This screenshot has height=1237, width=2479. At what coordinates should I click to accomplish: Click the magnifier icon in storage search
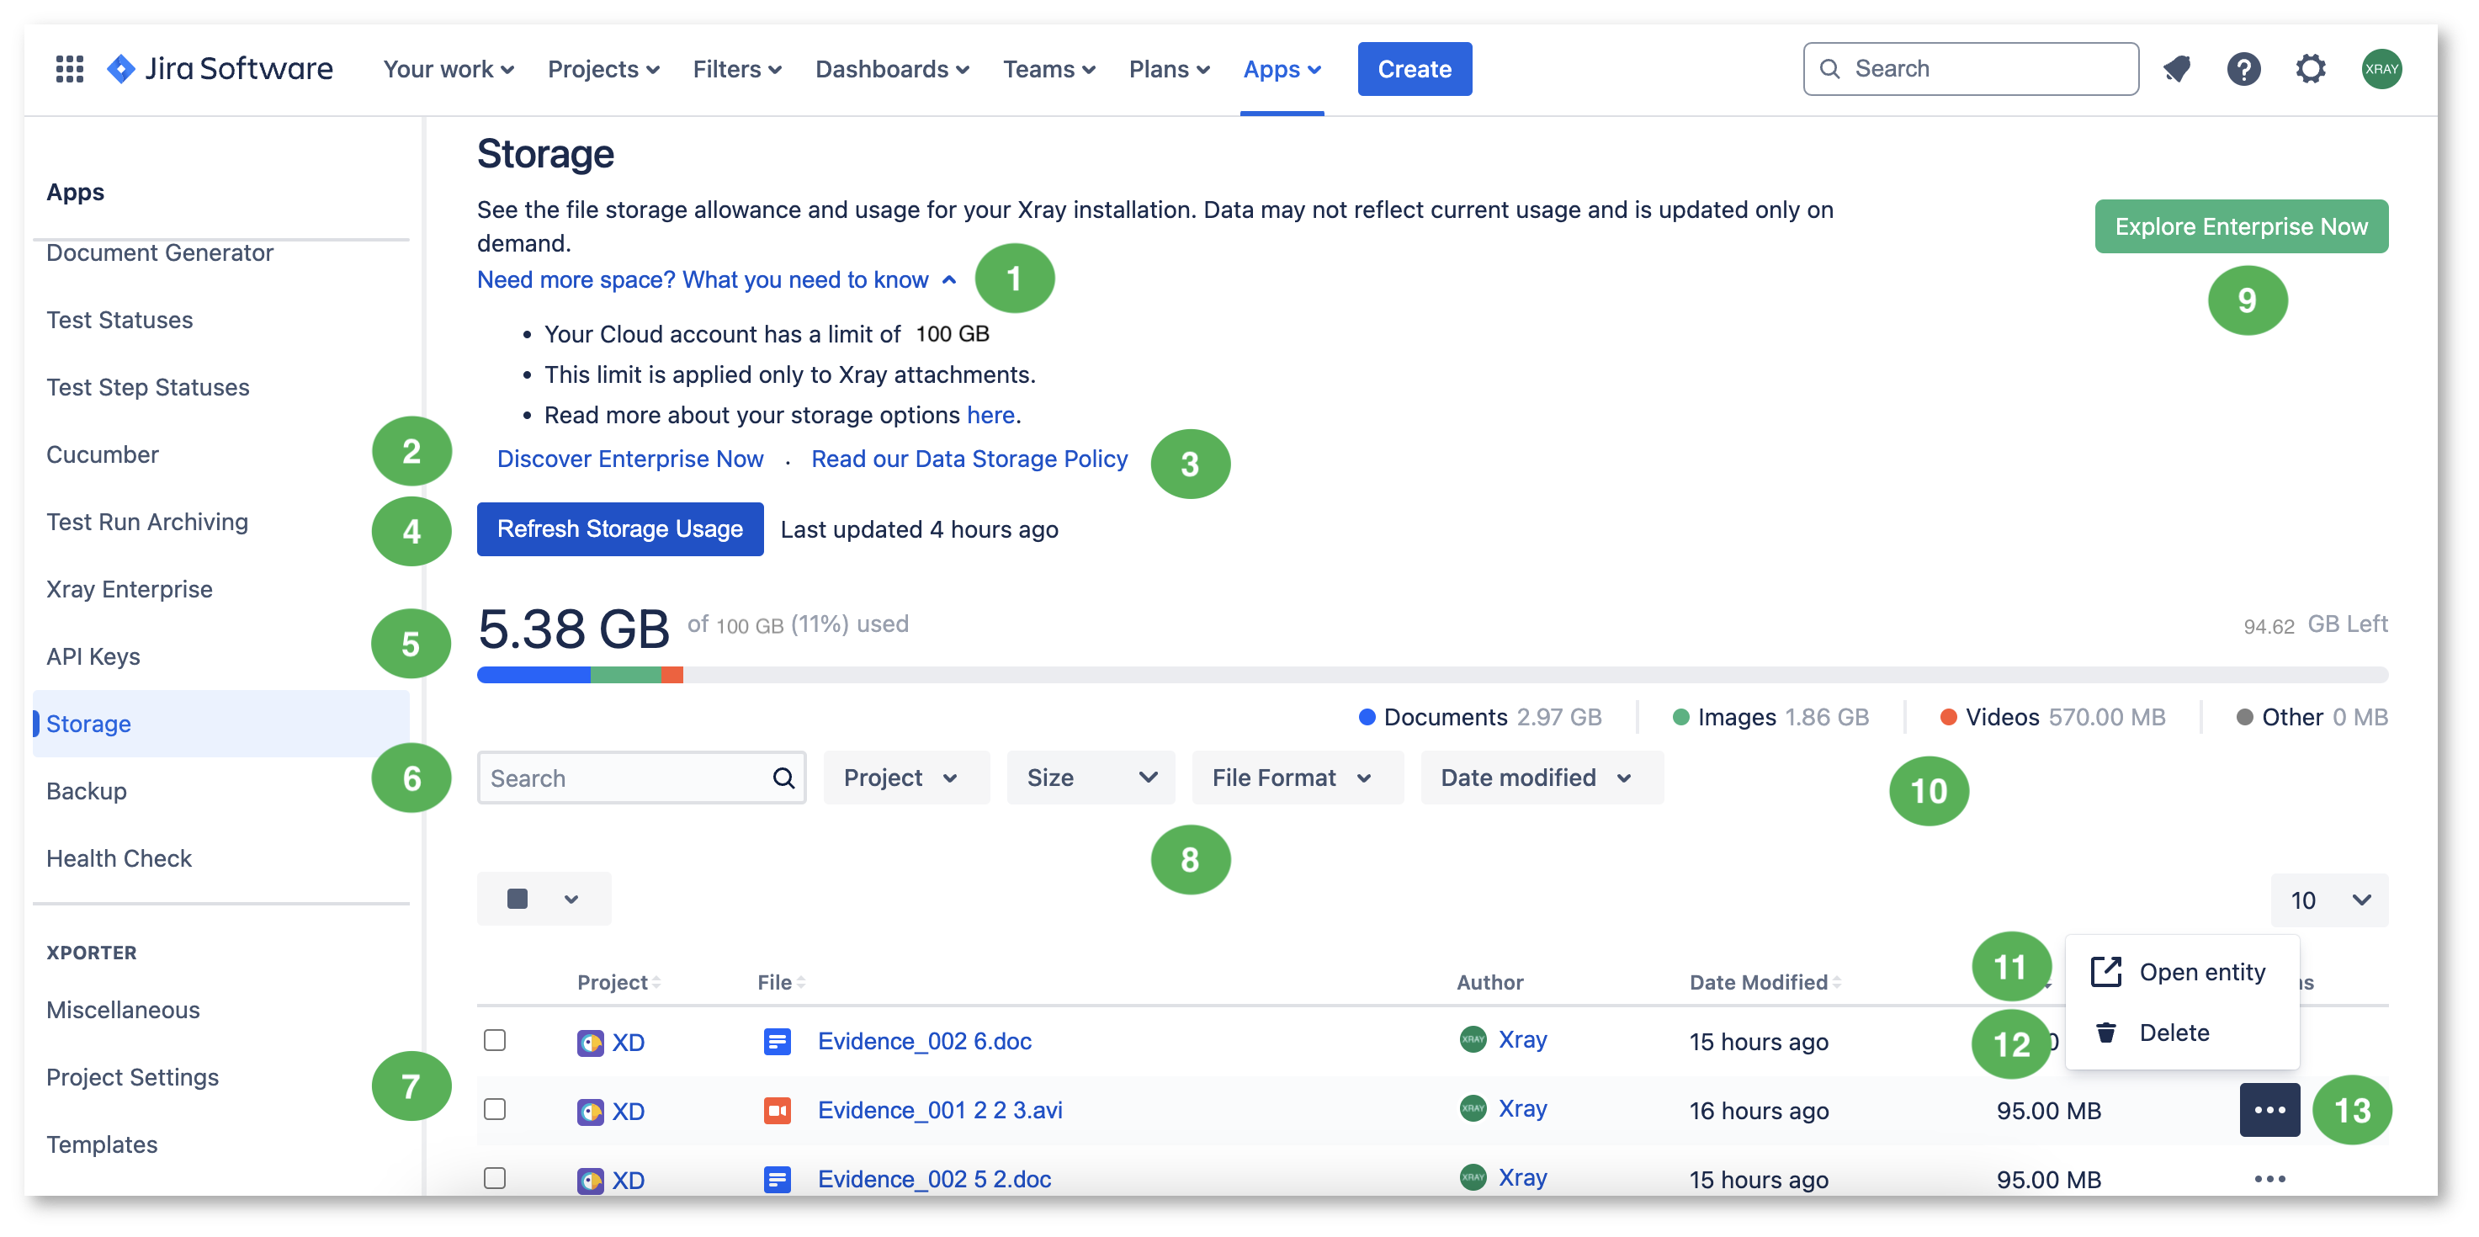point(783,778)
